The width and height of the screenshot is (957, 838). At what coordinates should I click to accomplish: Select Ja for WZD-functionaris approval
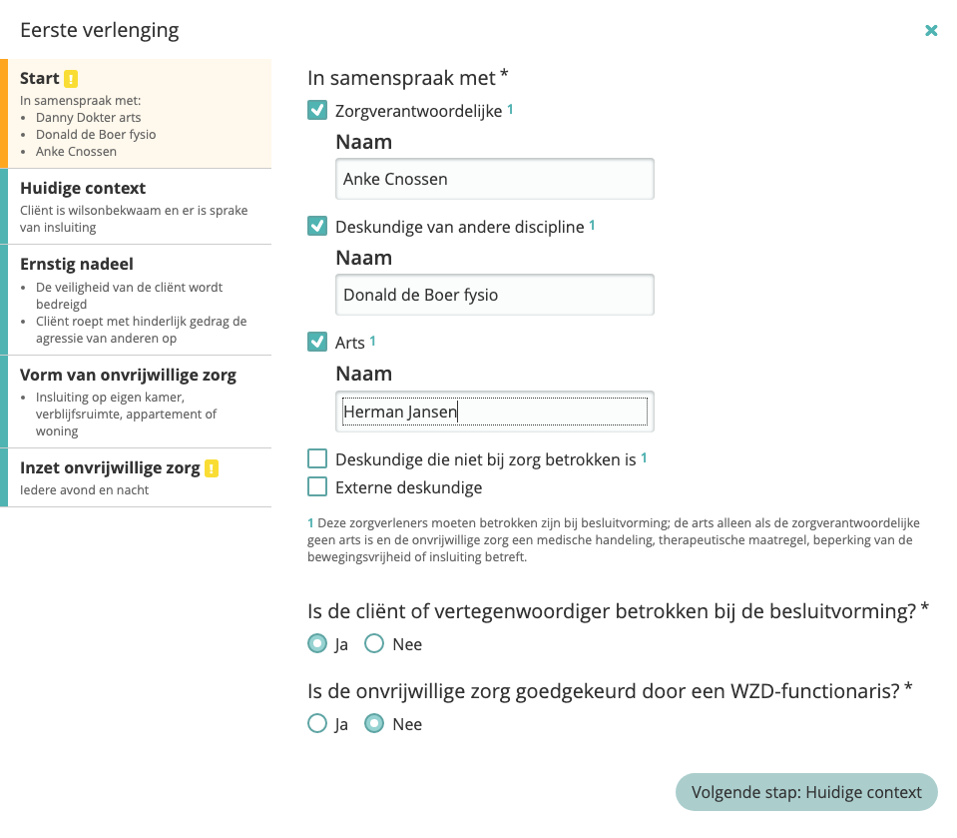point(317,724)
